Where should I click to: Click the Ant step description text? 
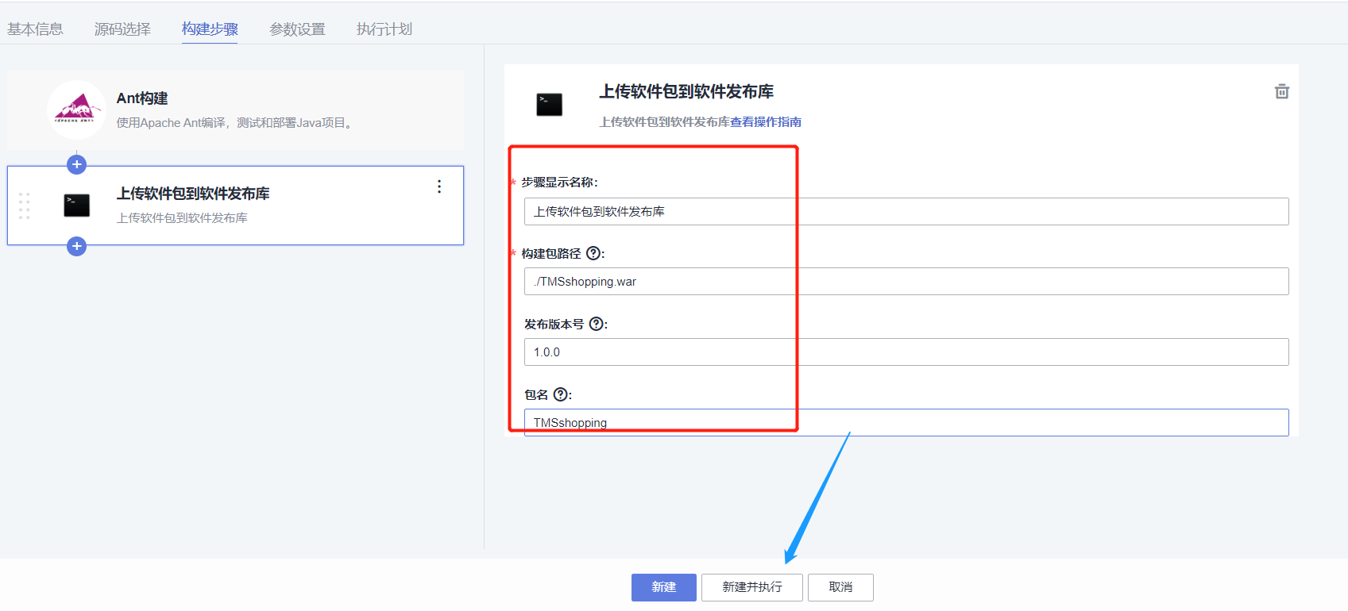(x=234, y=123)
